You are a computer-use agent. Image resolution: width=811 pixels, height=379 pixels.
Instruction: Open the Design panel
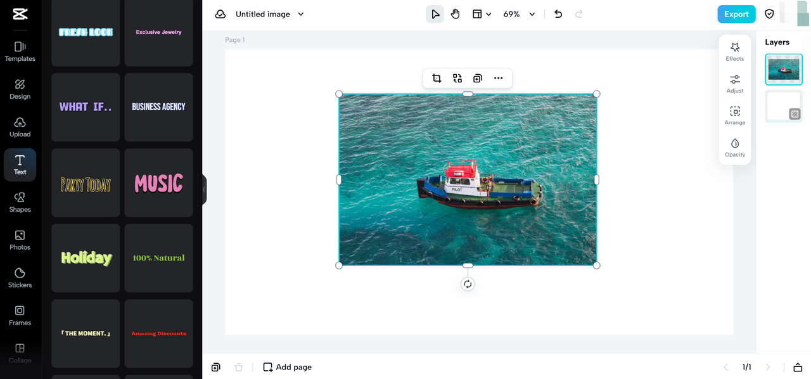pos(20,89)
